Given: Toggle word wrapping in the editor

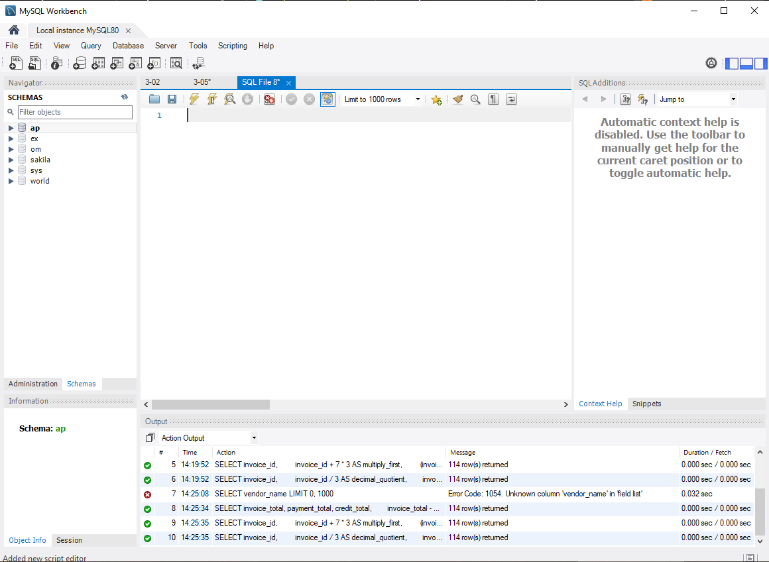Looking at the screenshot, I should coord(510,99).
